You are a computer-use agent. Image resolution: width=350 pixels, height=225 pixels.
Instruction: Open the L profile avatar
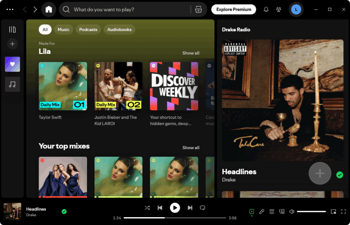(296, 9)
